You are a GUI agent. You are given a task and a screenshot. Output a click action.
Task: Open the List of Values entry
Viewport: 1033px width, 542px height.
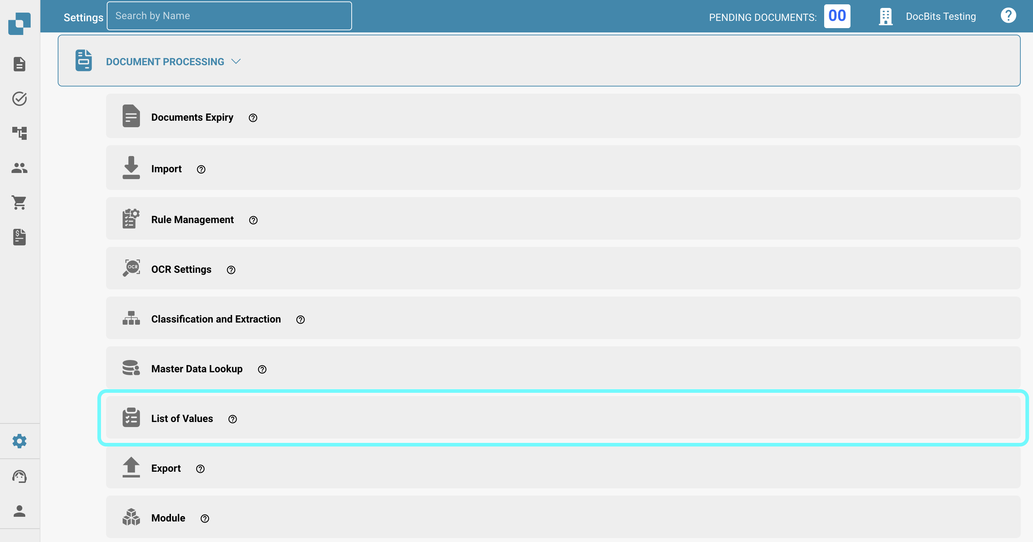(182, 418)
